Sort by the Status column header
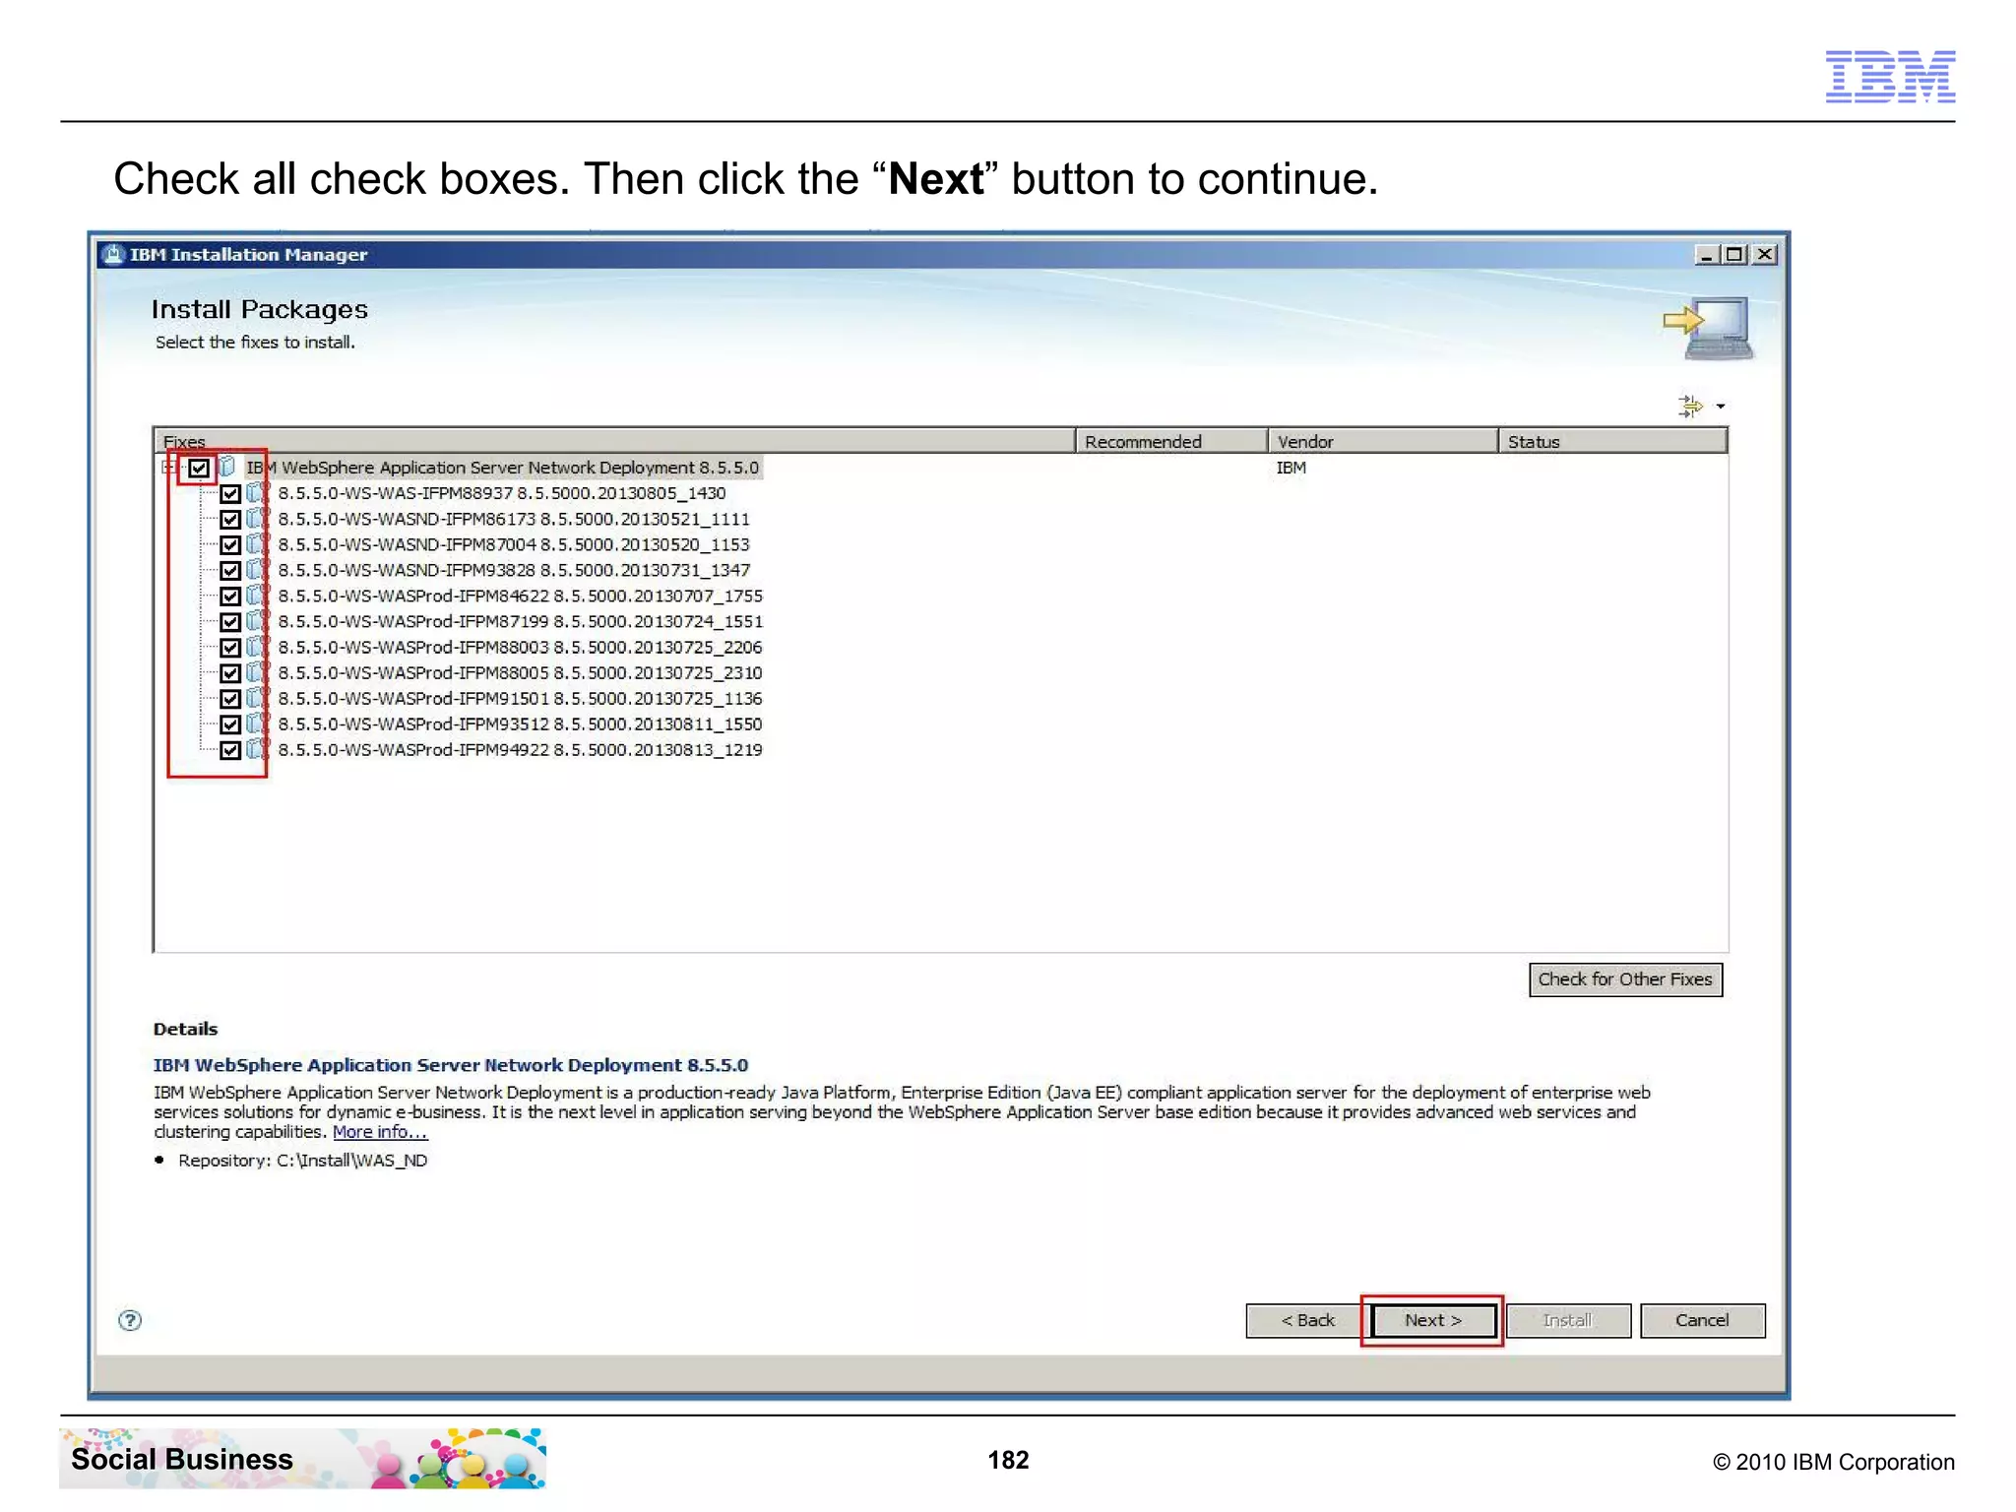The width and height of the screenshot is (2016, 1512). point(1612,441)
